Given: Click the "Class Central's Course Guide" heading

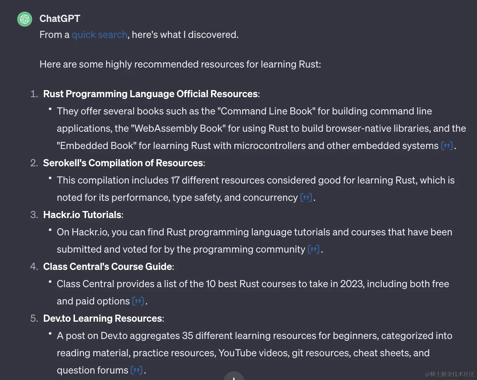Looking at the screenshot, I should pyautogui.click(x=108, y=266).
